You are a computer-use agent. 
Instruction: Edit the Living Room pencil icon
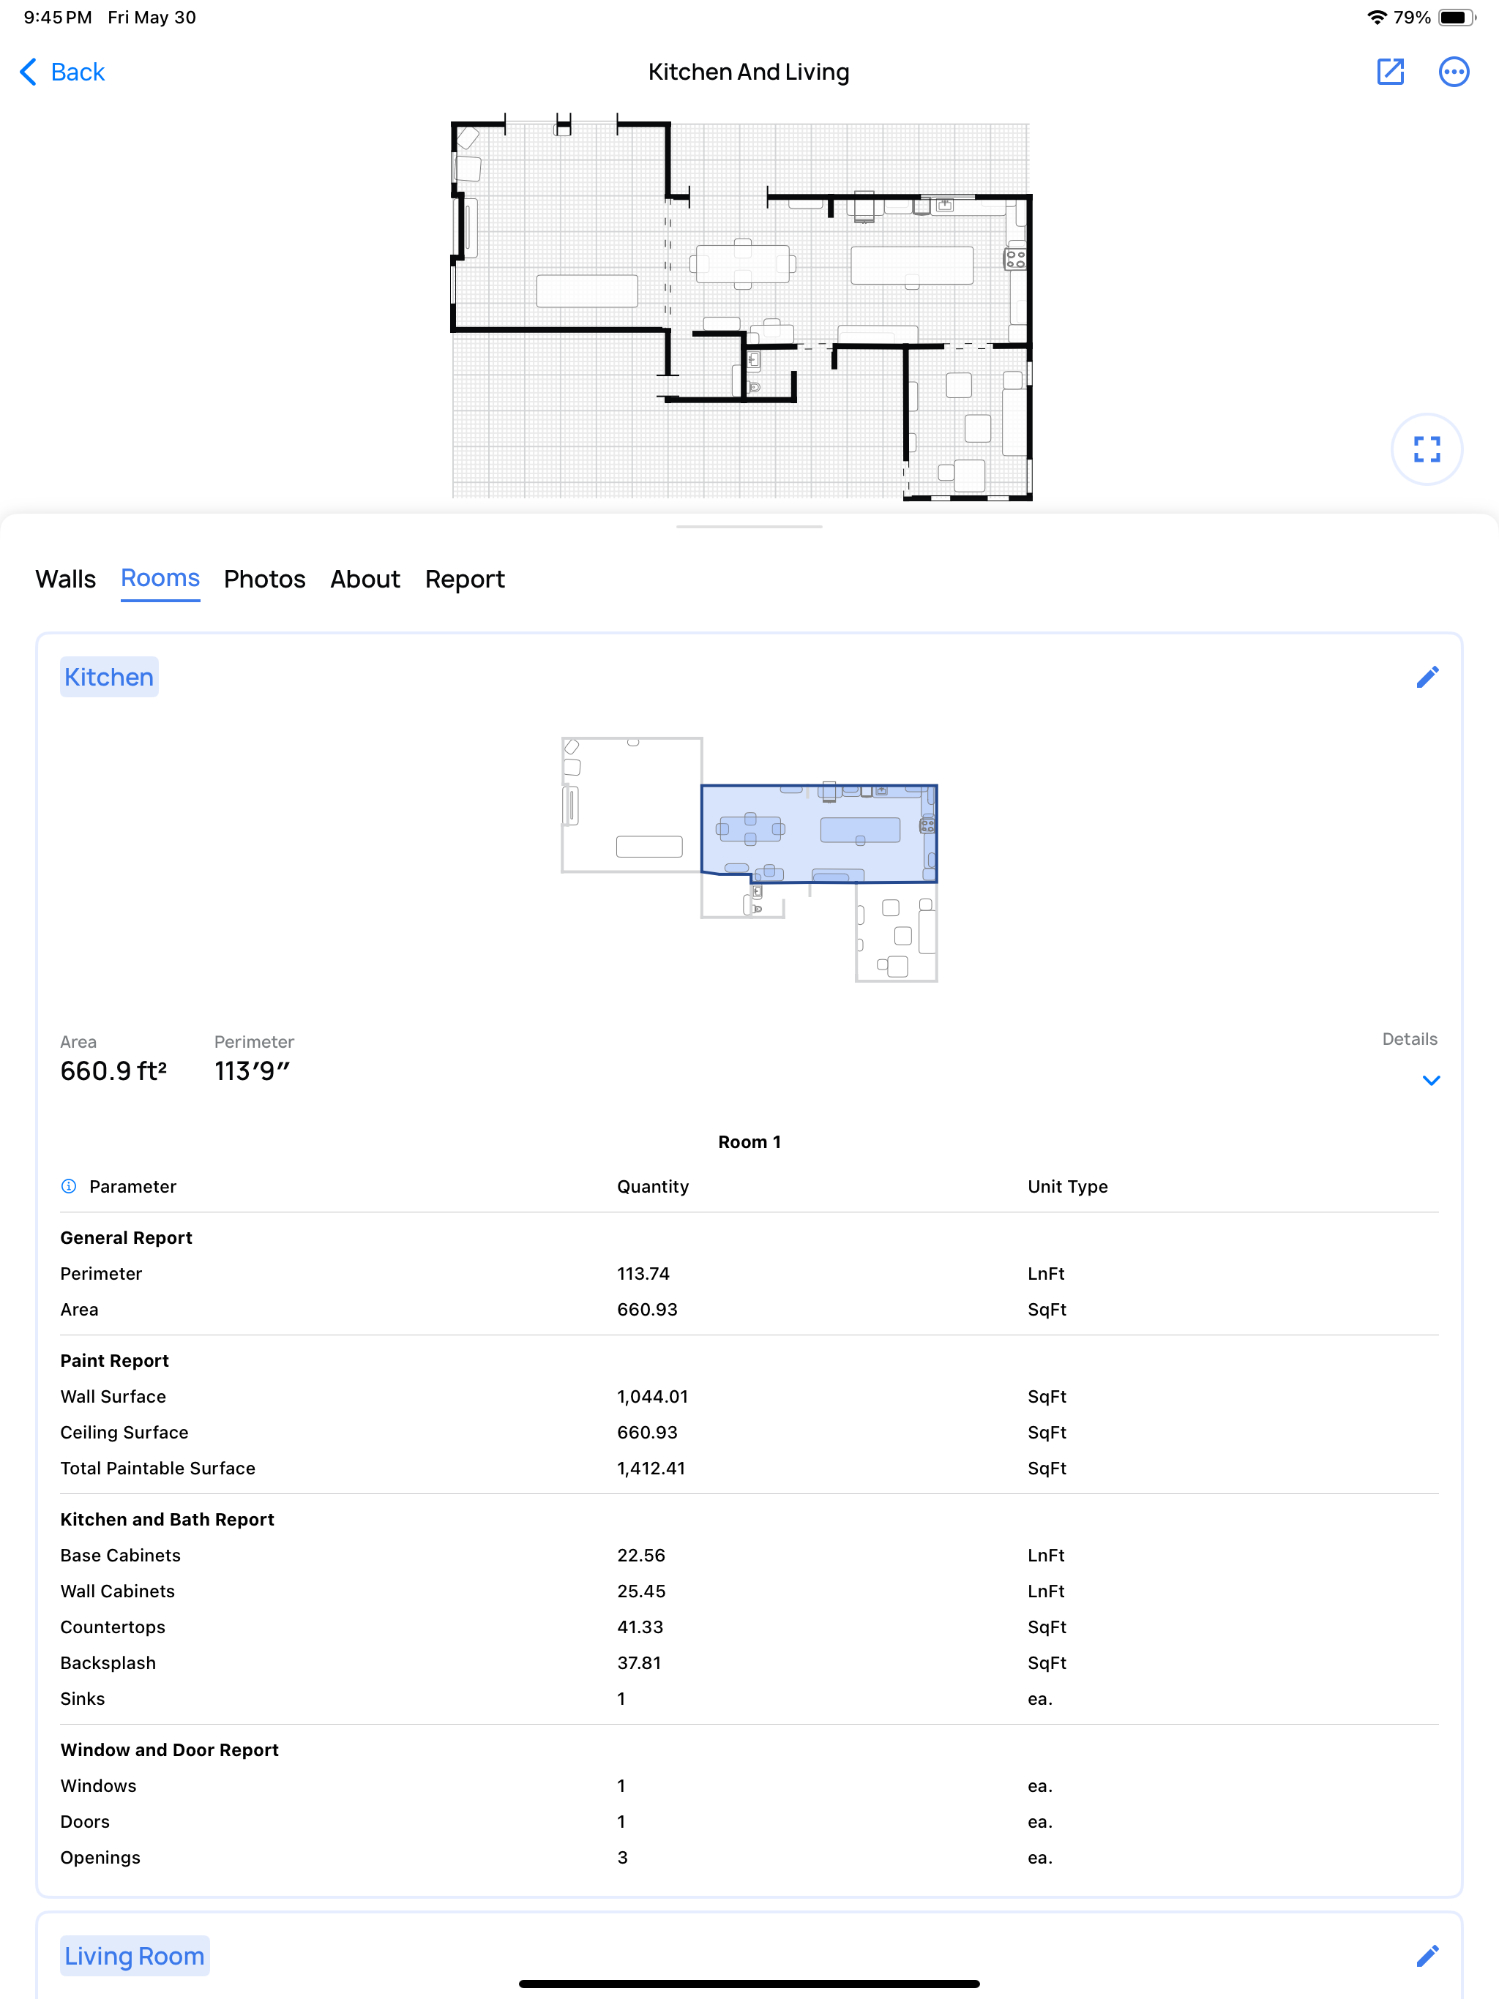(1427, 1956)
